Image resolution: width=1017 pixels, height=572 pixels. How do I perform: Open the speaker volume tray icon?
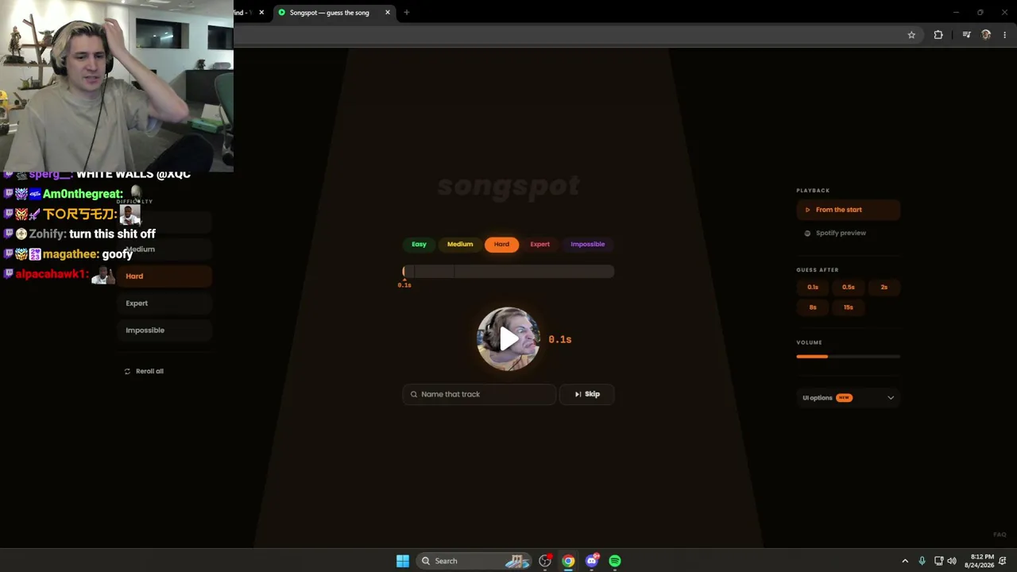pyautogui.click(x=952, y=561)
